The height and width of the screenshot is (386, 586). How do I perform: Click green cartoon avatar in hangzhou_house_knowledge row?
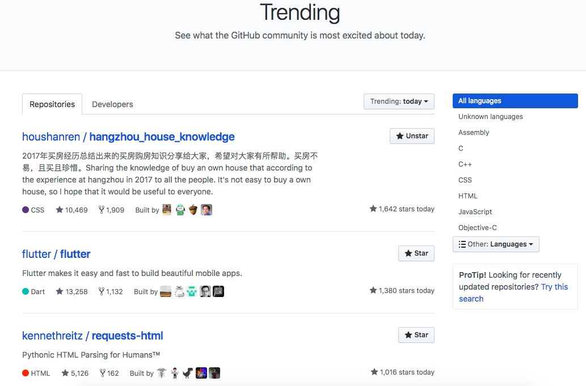tap(180, 210)
